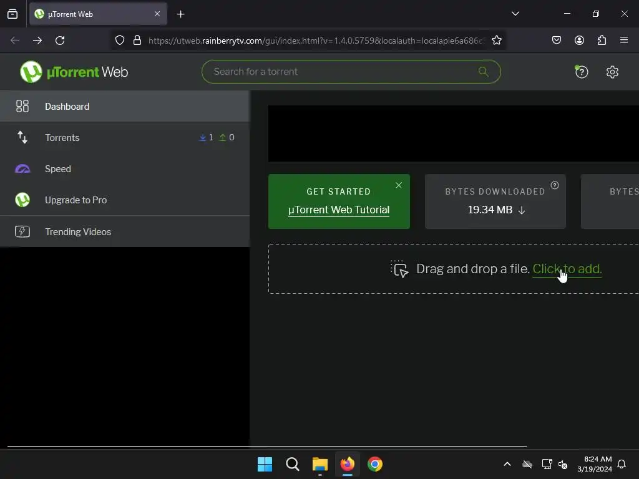This screenshot has width=639, height=479.
Task: Open the clock and date panel
Action: (595, 464)
